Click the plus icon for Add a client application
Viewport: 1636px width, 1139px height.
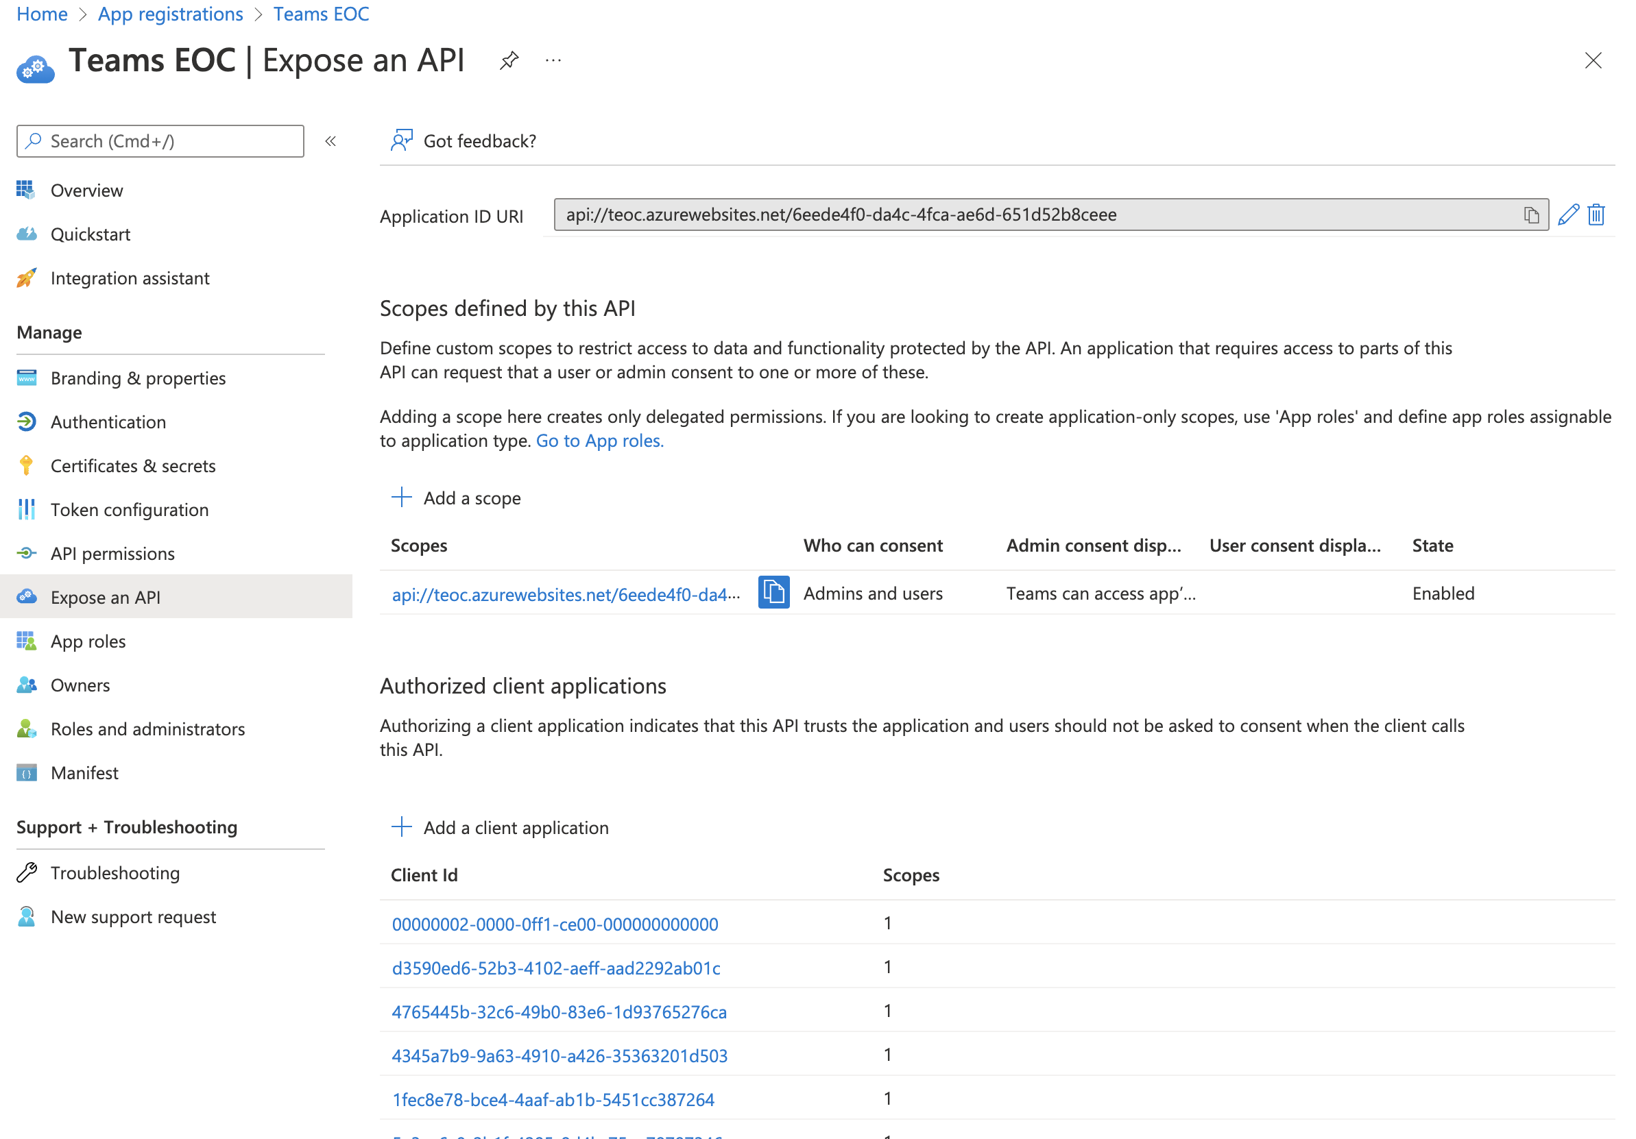pos(402,826)
